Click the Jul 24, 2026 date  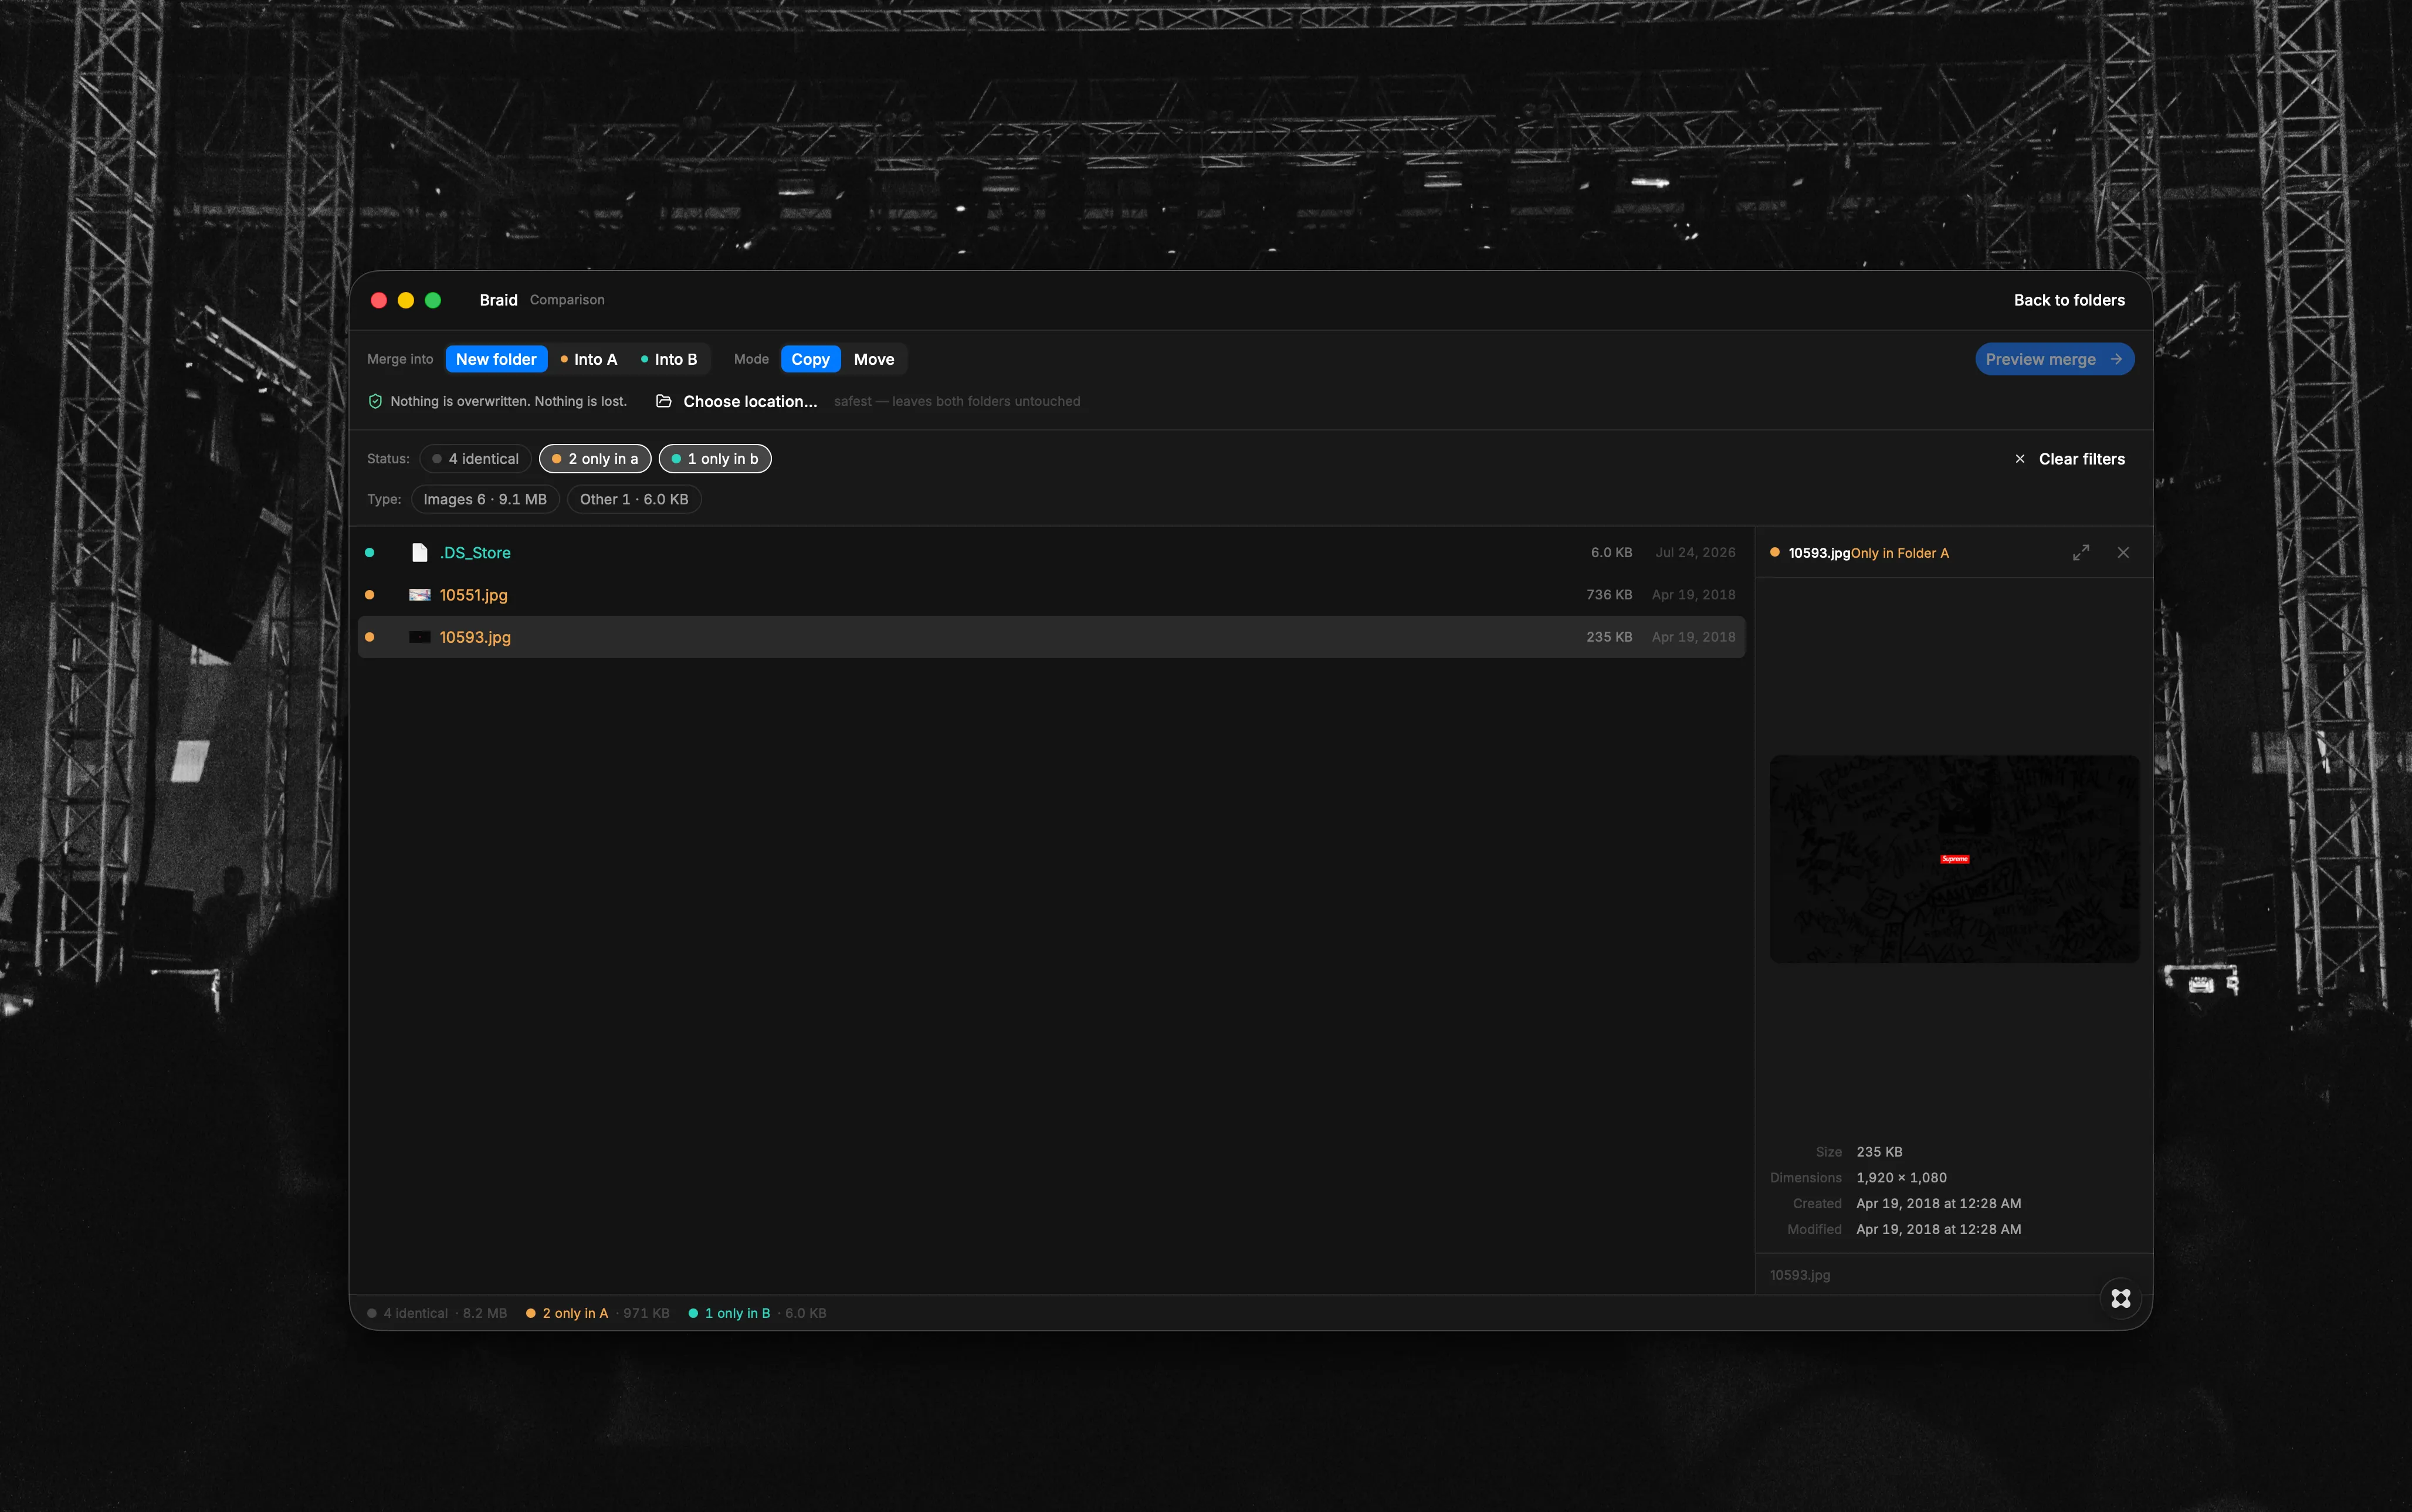pos(1695,553)
